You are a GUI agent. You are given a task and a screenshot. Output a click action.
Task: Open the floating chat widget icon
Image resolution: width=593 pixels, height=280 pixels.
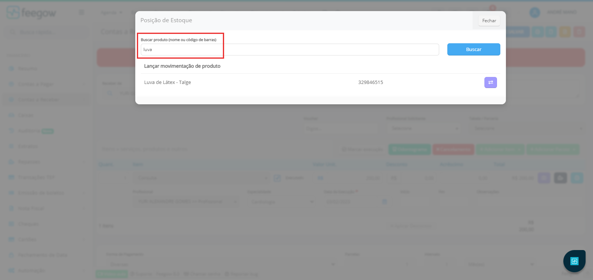(574, 261)
